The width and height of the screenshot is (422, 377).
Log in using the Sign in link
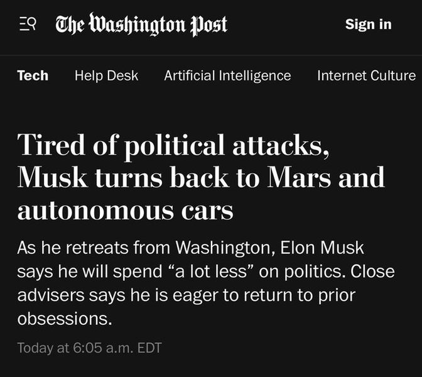[x=368, y=25]
